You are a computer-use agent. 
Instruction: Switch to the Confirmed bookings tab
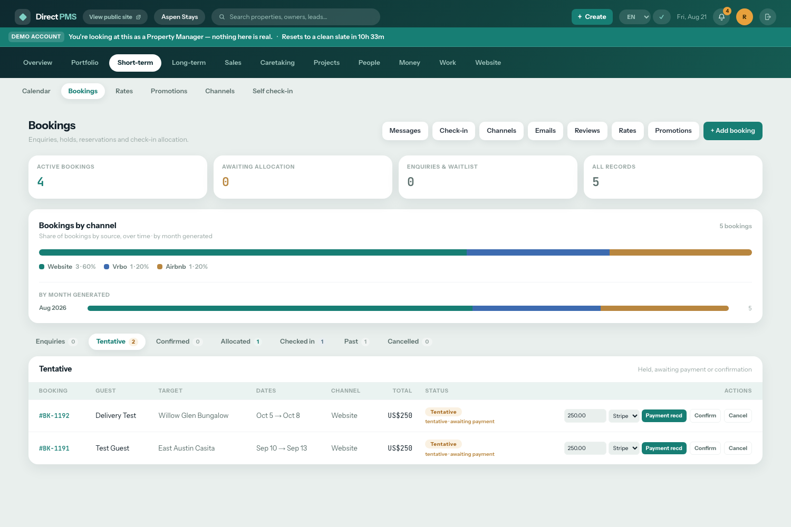click(x=178, y=341)
